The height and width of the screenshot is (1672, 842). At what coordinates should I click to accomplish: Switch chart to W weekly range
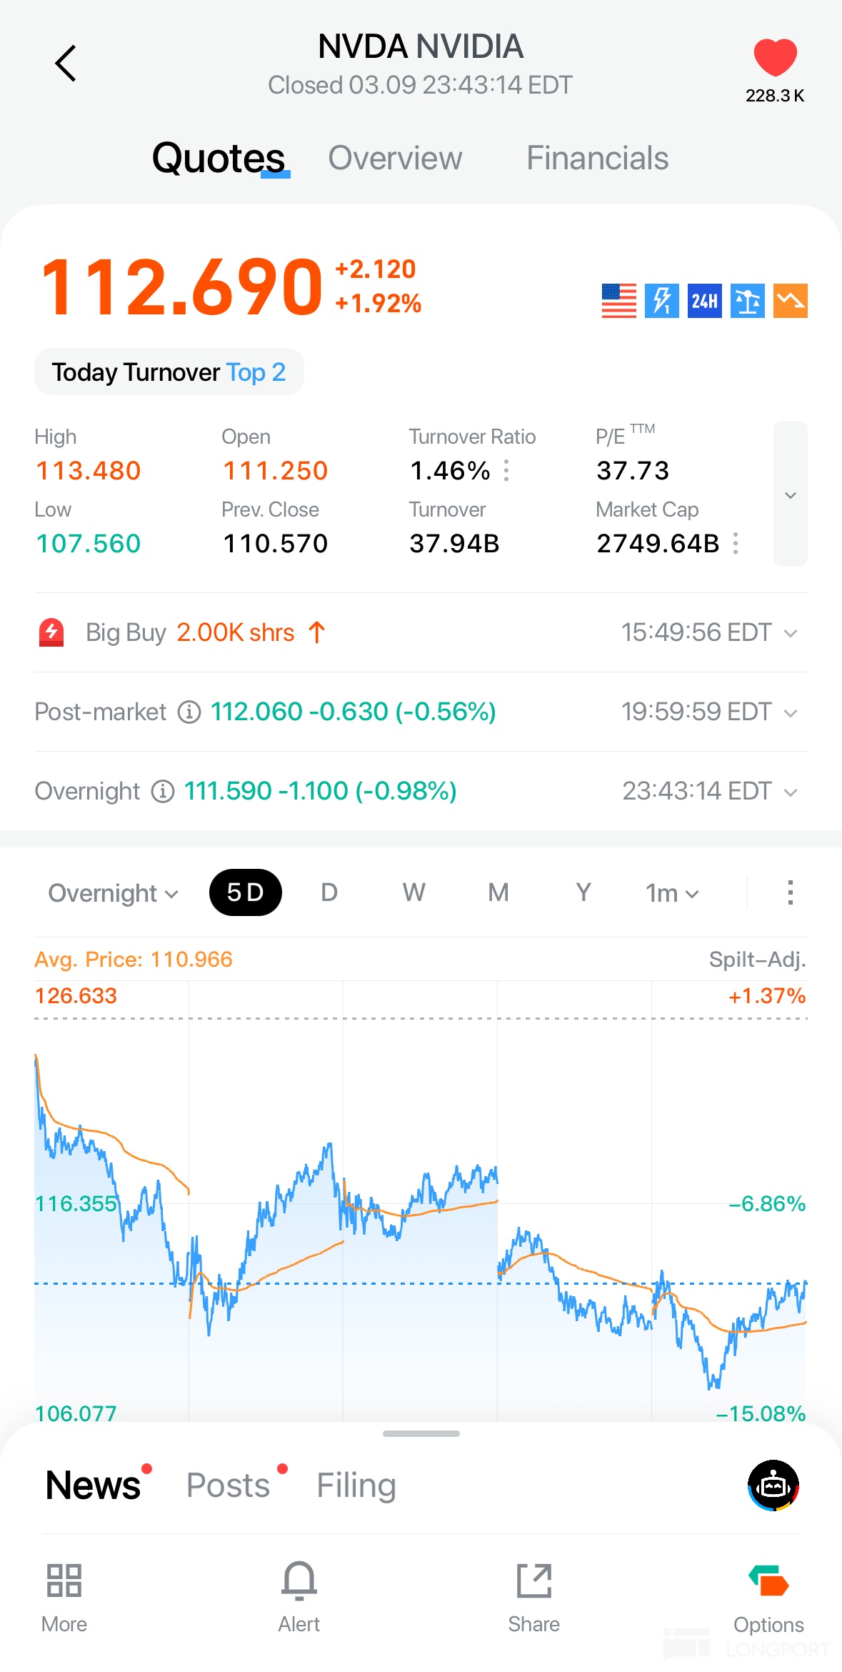click(414, 892)
